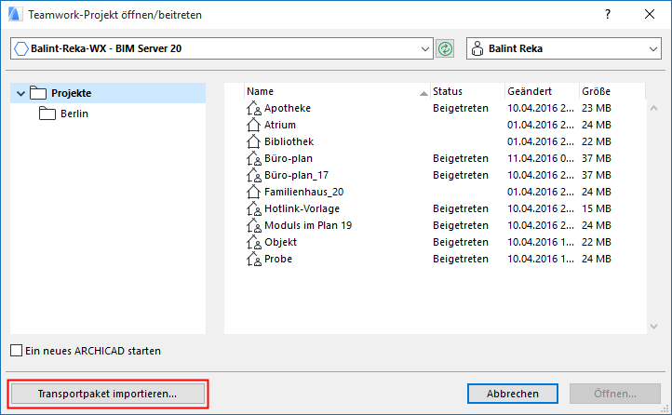Click Beigetreten status of Probe row
Screen dimensions: 672x415
click(461, 259)
